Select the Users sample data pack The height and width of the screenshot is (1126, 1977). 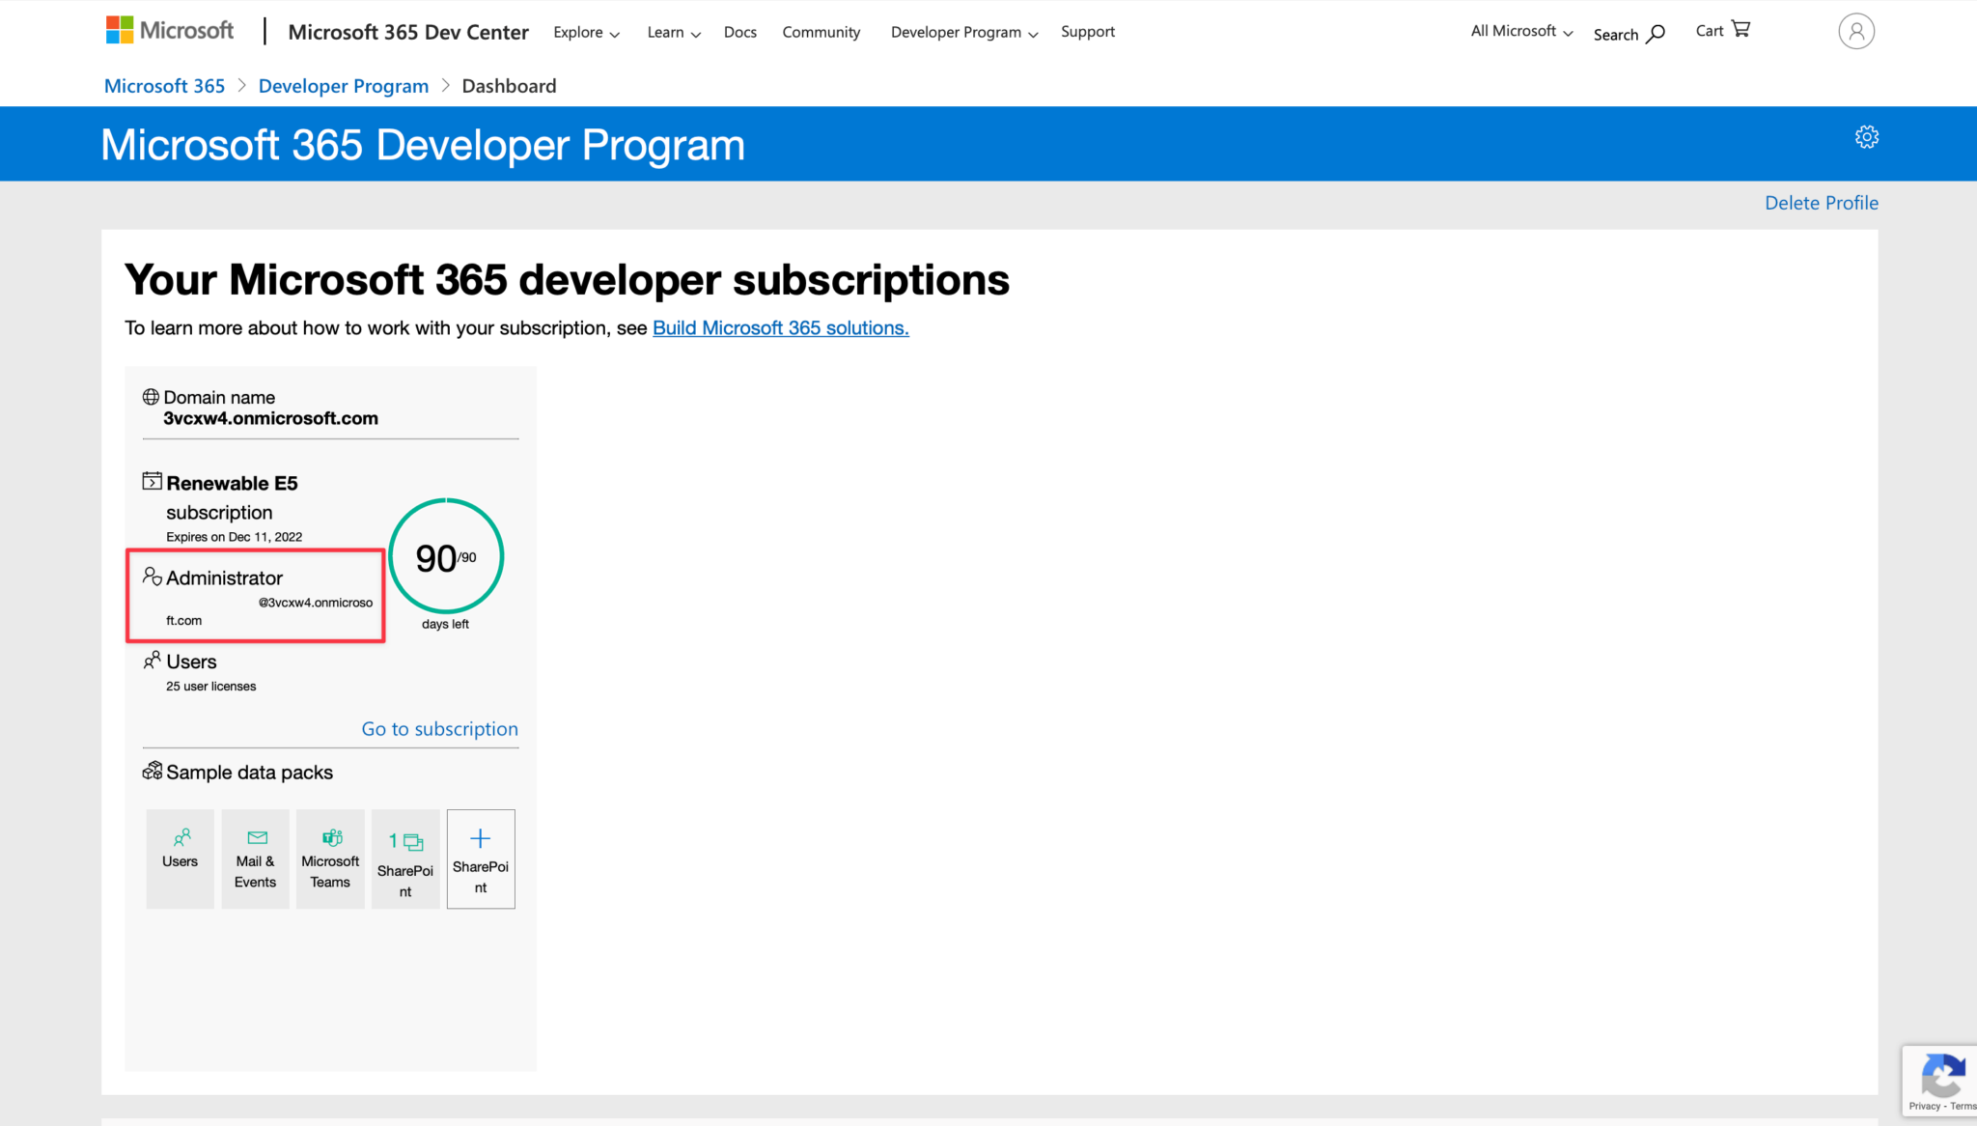(x=180, y=859)
